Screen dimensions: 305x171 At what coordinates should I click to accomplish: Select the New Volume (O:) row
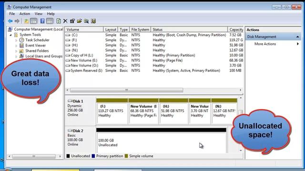(154, 66)
